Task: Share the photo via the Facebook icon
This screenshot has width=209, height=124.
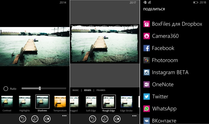Action: [x=147, y=48]
